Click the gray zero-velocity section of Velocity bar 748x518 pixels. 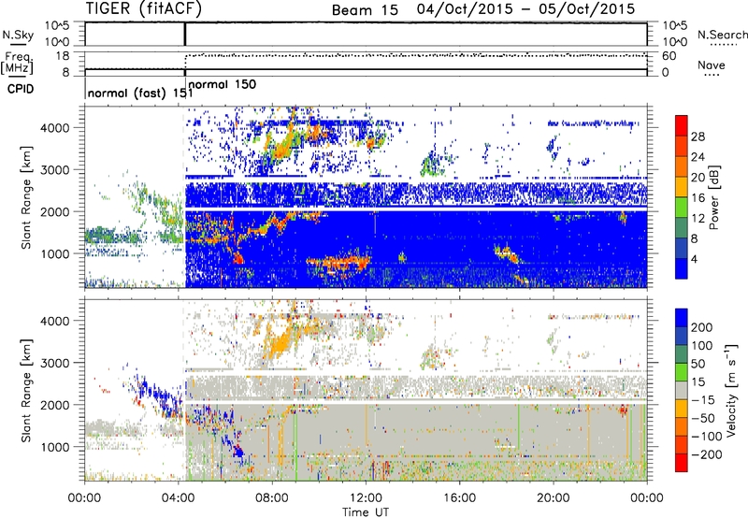tap(682, 390)
